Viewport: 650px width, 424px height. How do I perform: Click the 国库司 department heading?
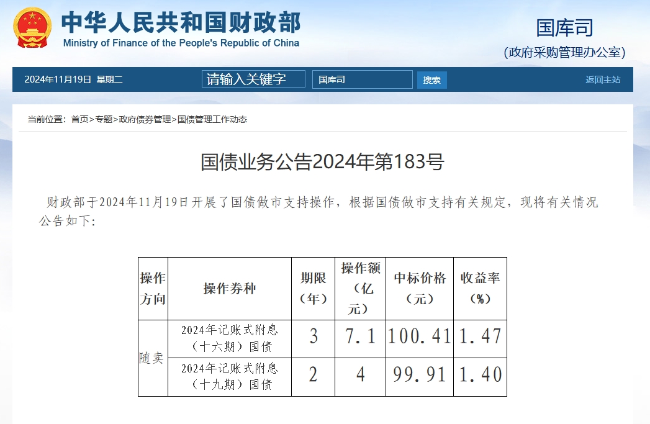tap(564, 28)
